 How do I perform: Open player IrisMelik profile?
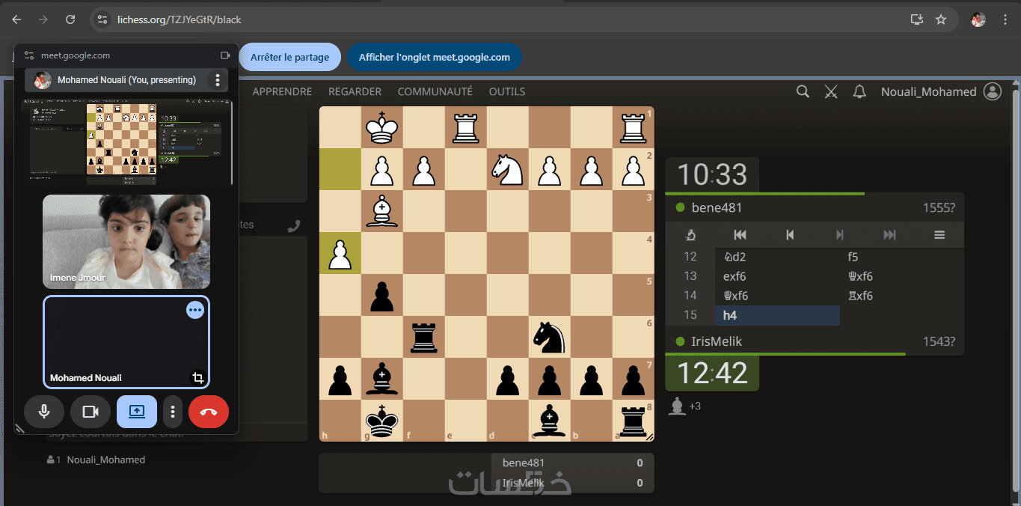click(717, 341)
